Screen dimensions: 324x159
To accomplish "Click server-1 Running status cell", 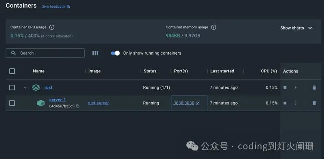I will click(x=151, y=103).
